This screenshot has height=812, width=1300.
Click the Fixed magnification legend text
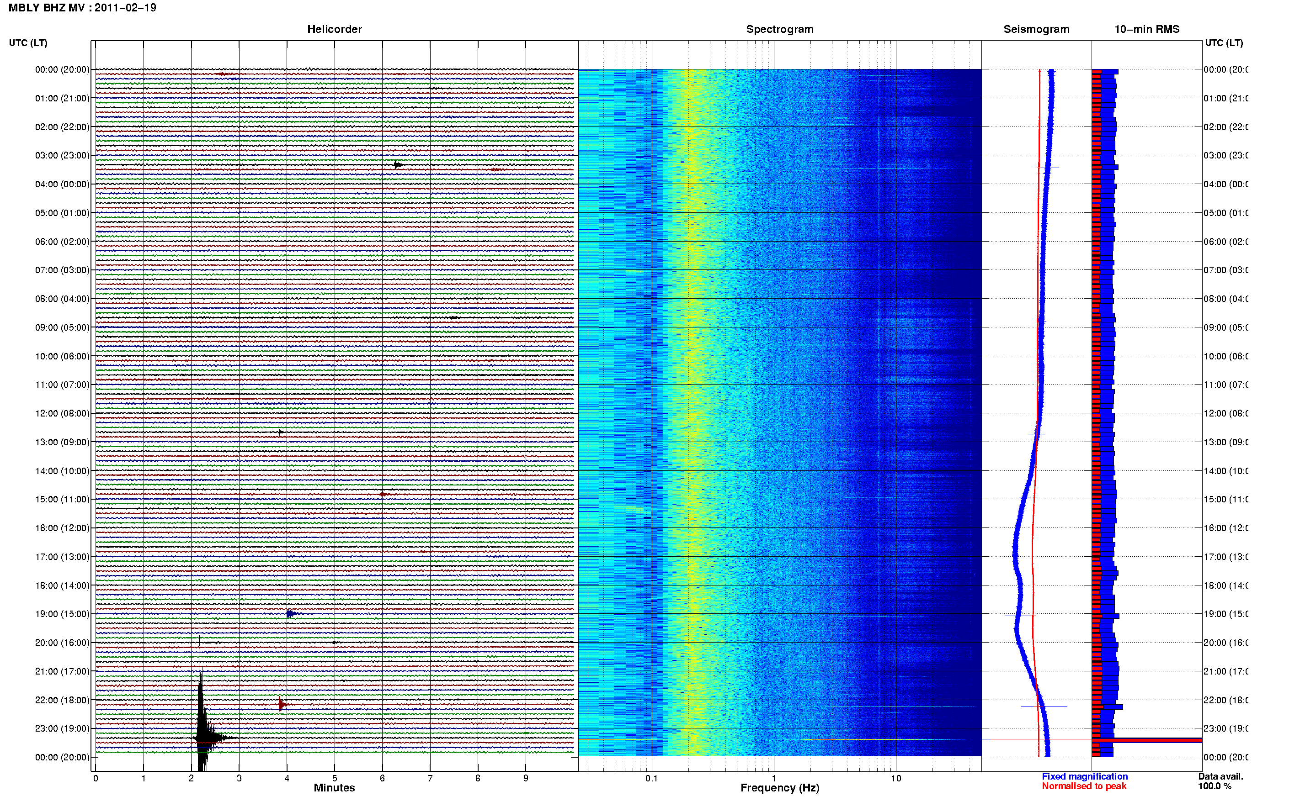pyautogui.click(x=1085, y=776)
